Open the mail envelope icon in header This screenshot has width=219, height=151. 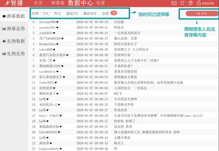[x=174, y=3]
